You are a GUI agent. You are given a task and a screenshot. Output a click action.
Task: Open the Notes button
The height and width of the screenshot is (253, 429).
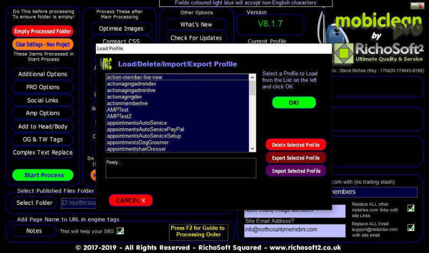(x=34, y=231)
